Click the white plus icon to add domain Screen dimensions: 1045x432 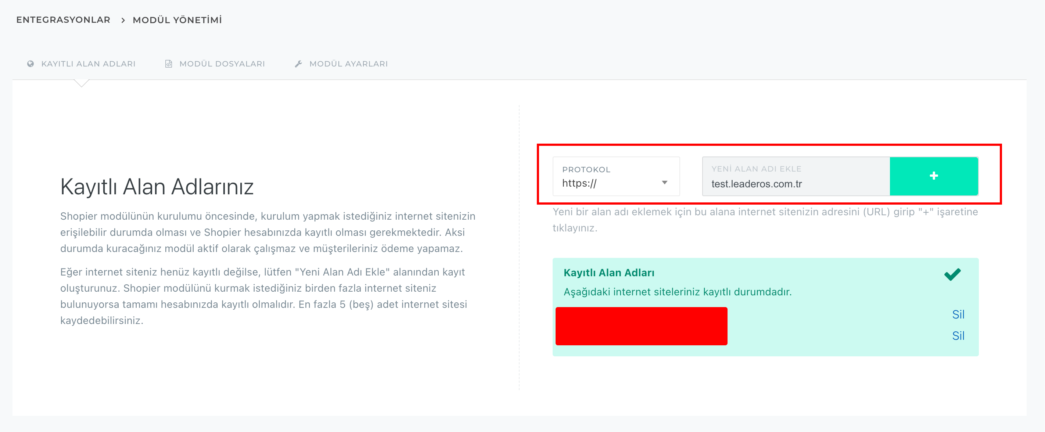click(x=933, y=176)
